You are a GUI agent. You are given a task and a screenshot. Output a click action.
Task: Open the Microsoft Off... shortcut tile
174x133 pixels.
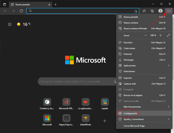[x=66, y=104]
